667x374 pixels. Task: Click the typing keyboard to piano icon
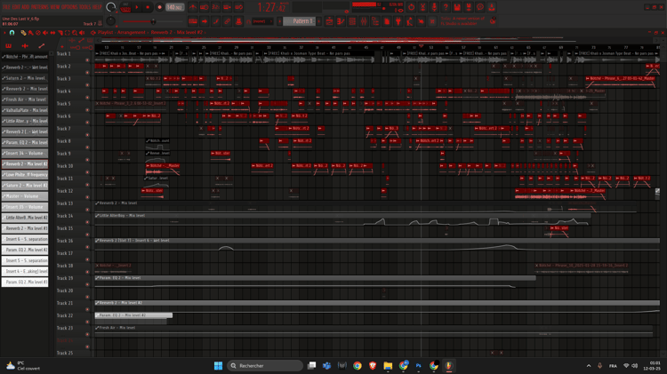[193, 21]
